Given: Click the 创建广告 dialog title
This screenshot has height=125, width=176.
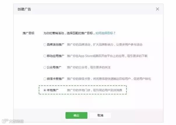Looking at the screenshot, I should (x=24, y=9).
